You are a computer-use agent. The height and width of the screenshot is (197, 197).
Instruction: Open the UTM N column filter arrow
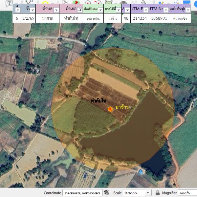[166, 10]
